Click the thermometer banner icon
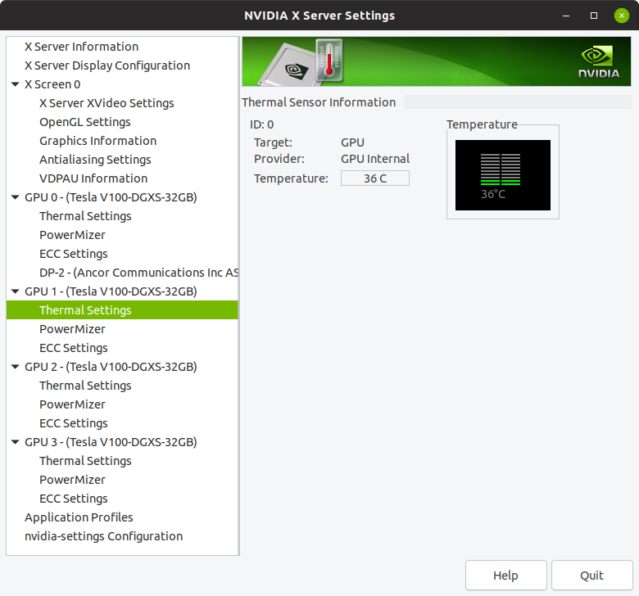 pyautogui.click(x=329, y=61)
